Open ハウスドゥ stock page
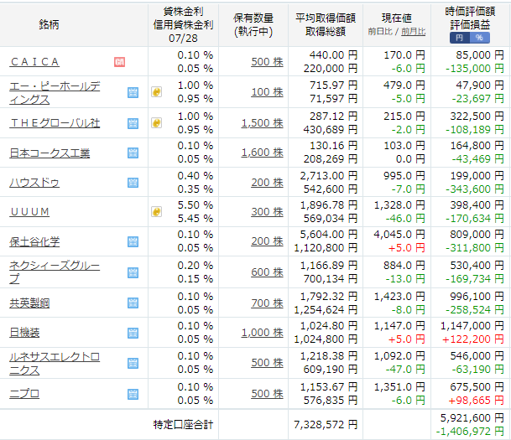 (34, 183)
